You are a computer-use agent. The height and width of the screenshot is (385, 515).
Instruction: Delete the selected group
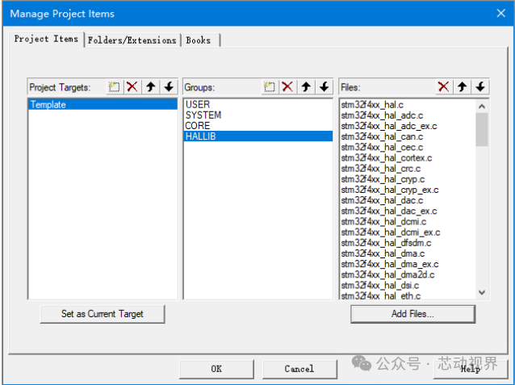click(287, 87)
